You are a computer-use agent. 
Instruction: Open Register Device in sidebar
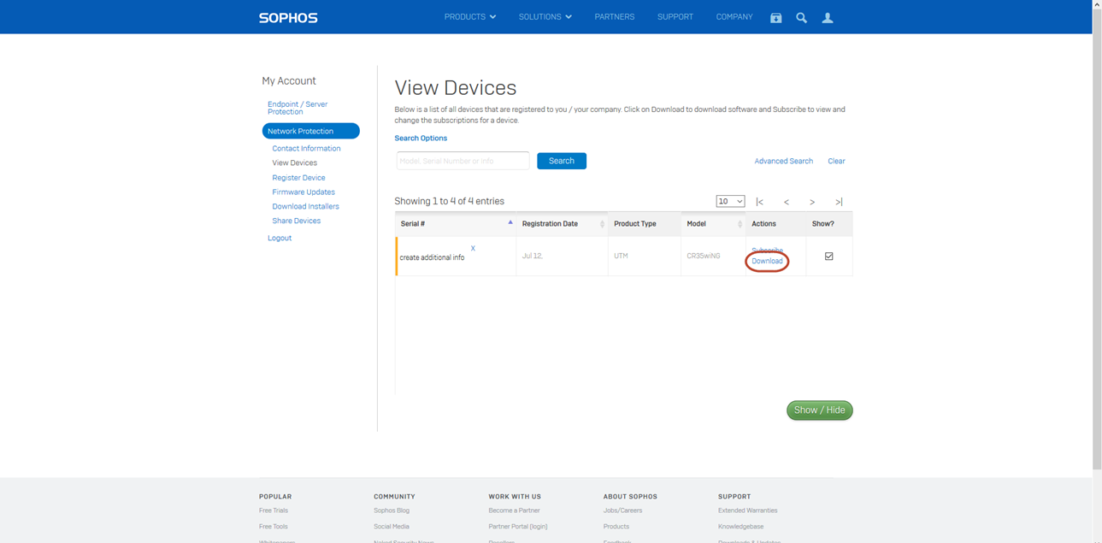(x=298, y=178)
